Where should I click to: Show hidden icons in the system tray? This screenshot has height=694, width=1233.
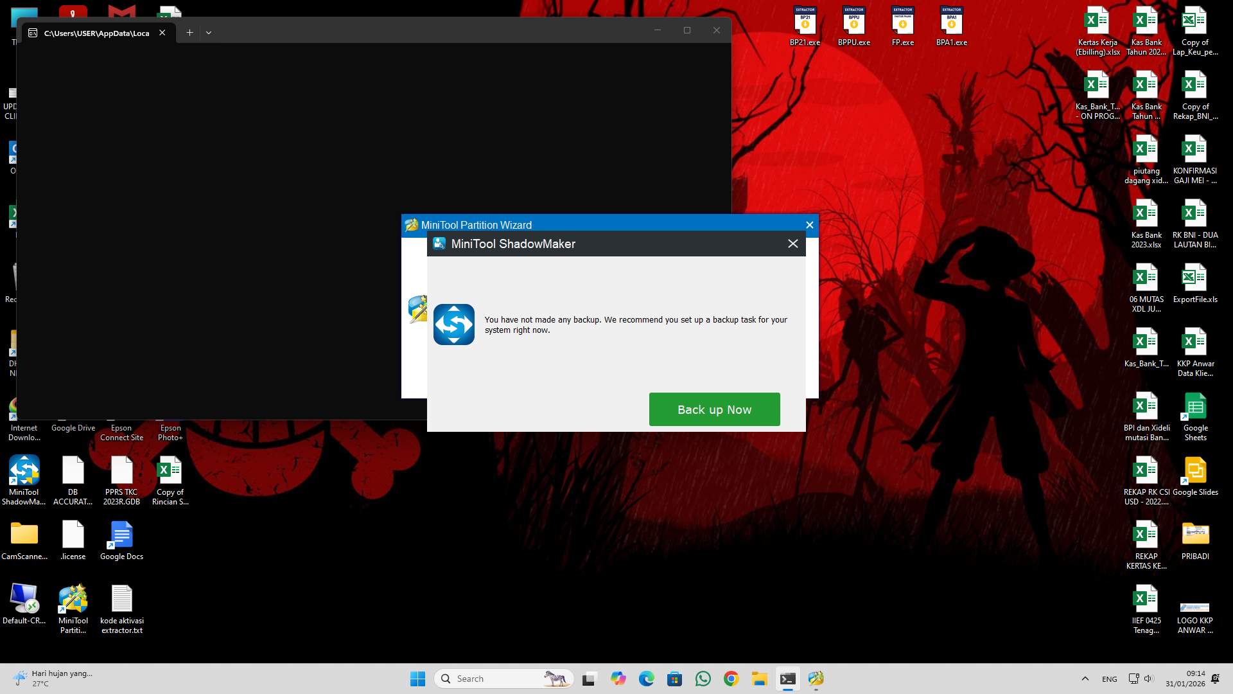1085,678
